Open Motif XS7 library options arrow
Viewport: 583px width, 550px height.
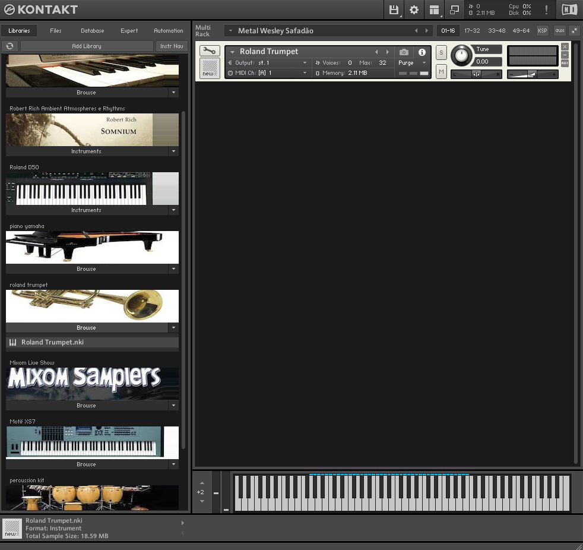pyautogui.click(x=173, y=464)
